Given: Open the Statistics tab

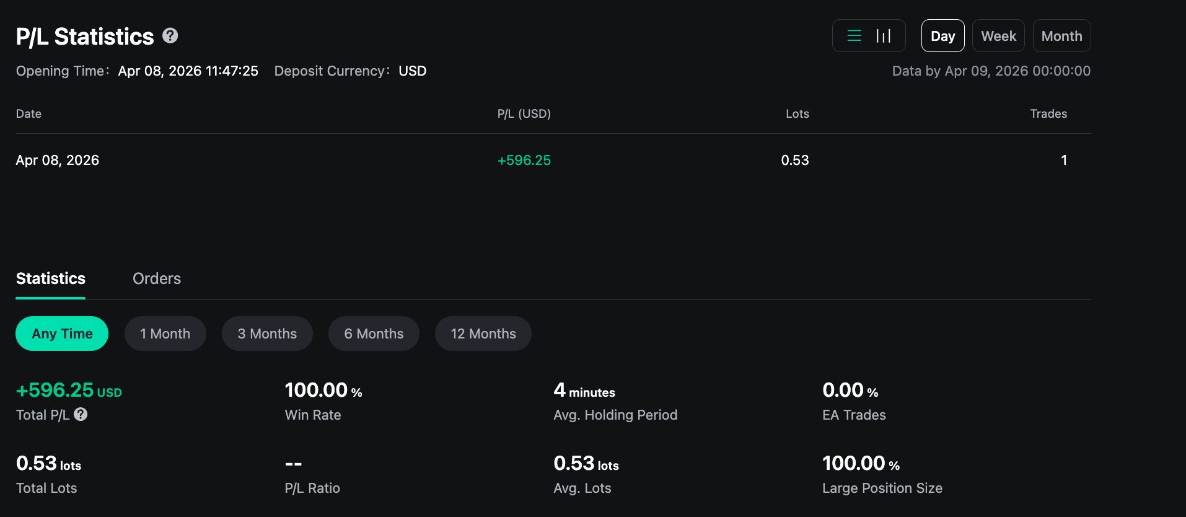Looking at the screenshot, I should [x=51, y=278].
